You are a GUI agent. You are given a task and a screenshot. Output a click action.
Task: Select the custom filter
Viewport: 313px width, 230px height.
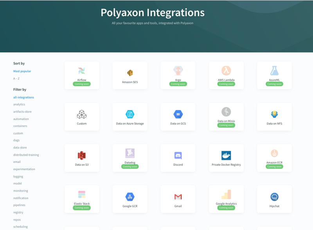(18, 133)
